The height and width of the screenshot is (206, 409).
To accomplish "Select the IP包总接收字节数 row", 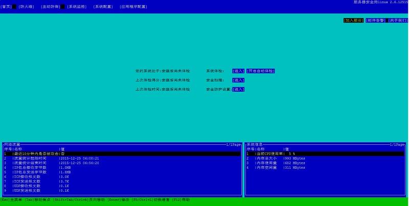I will click(x=122, y=168).
